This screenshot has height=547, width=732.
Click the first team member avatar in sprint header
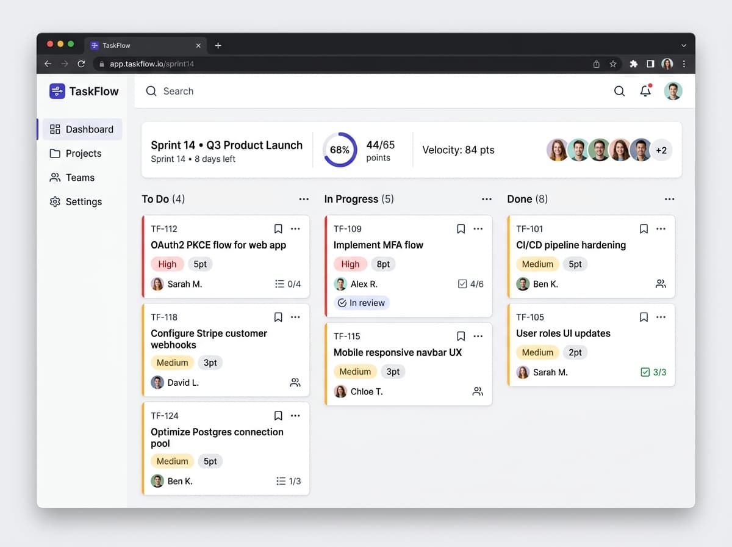pos(558,150)
